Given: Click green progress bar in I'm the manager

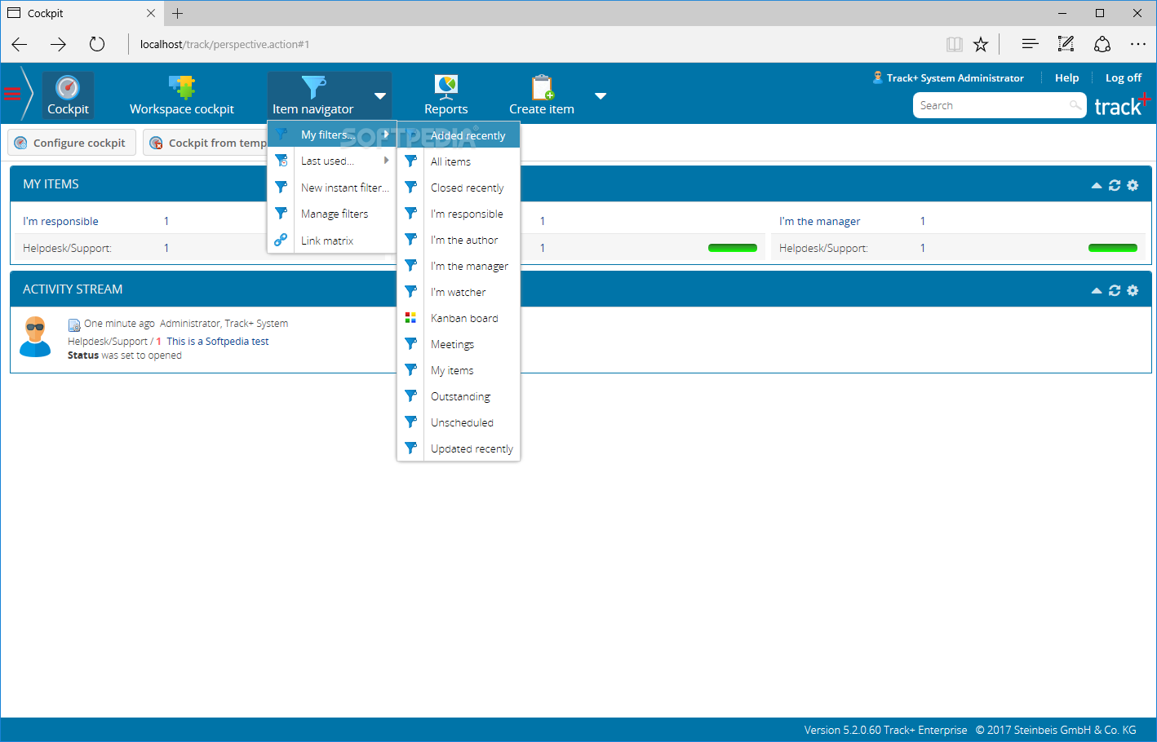Looking at the screenshot, I should [x=1112, y=248].
